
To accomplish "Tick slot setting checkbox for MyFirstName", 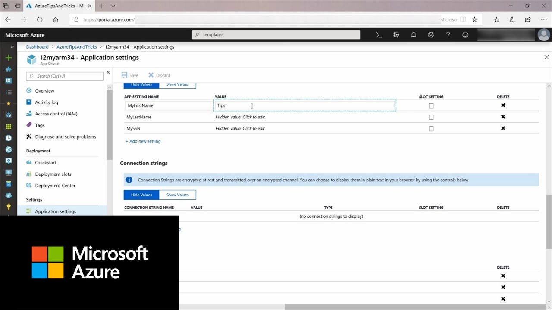I will pyautogui.click(x=431, y=105).
